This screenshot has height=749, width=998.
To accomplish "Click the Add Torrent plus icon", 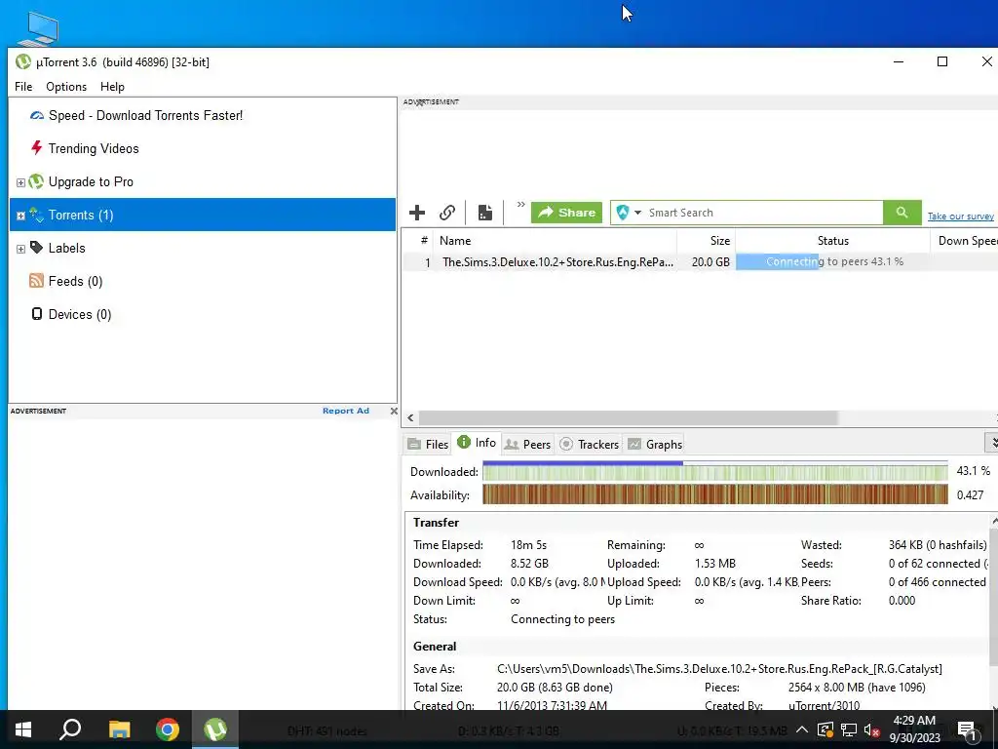I will 417,212.
